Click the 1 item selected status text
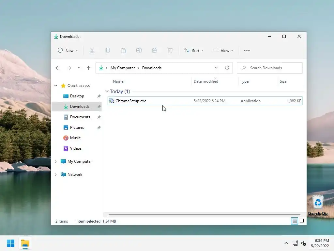 [x=87, y=221]
